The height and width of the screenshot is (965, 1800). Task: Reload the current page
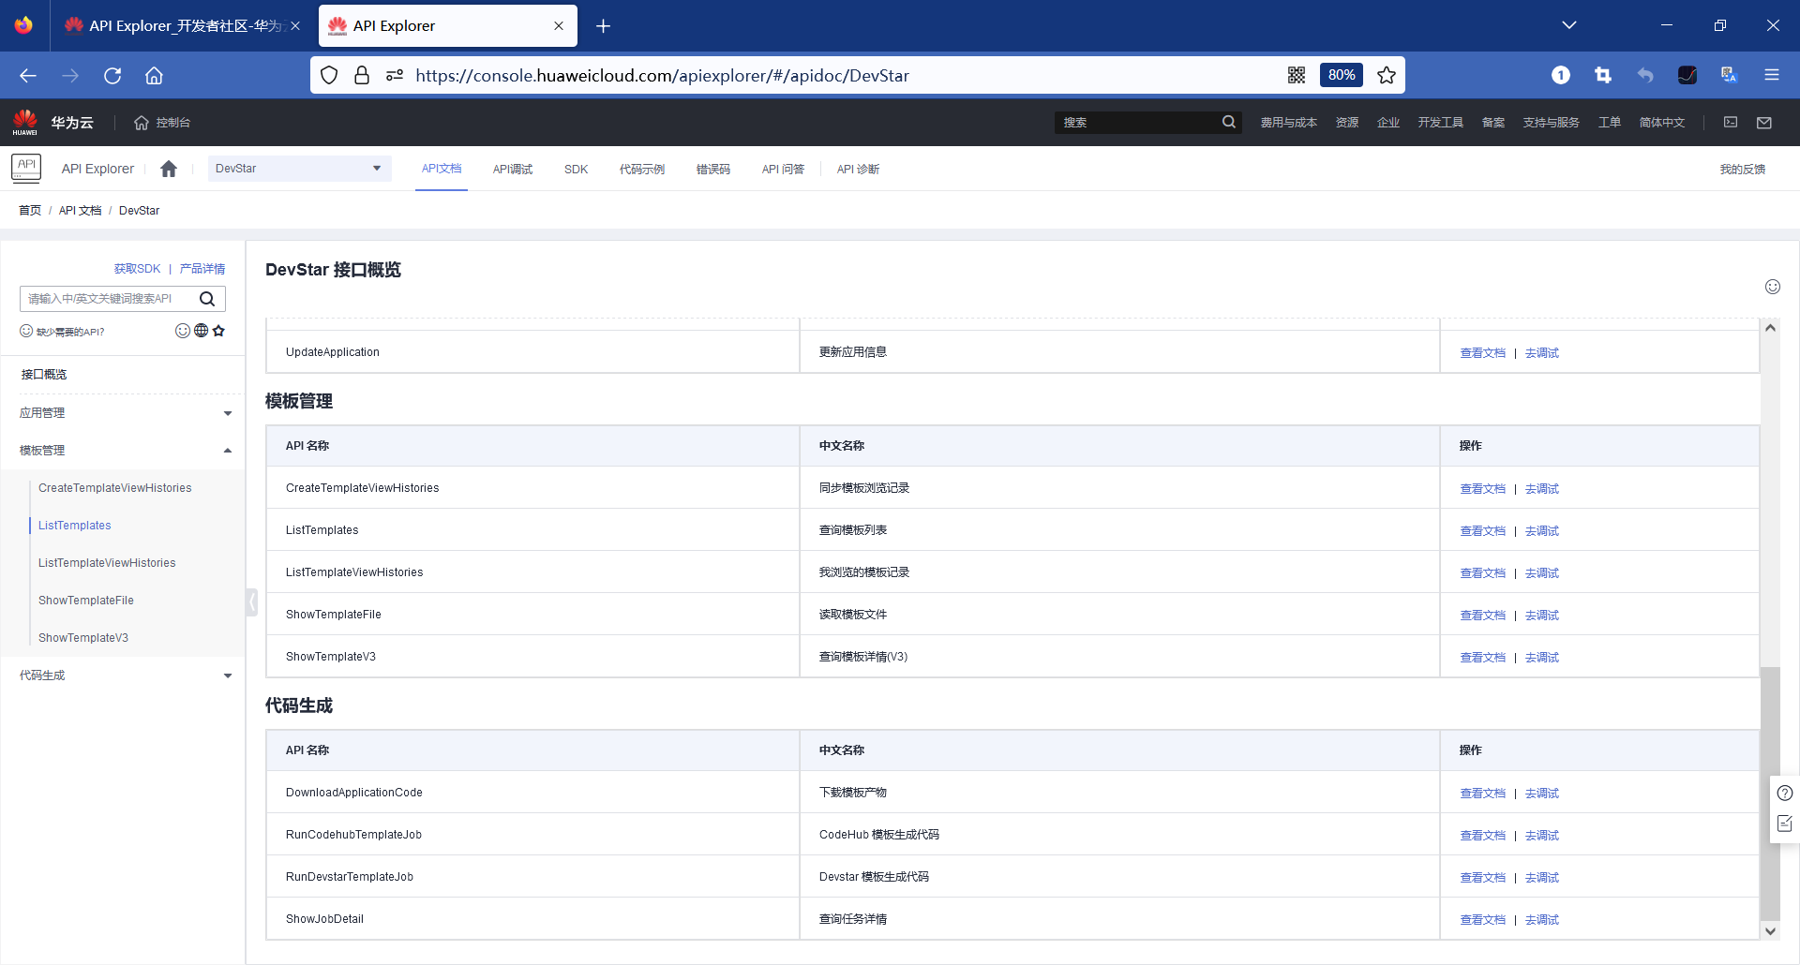112,76
